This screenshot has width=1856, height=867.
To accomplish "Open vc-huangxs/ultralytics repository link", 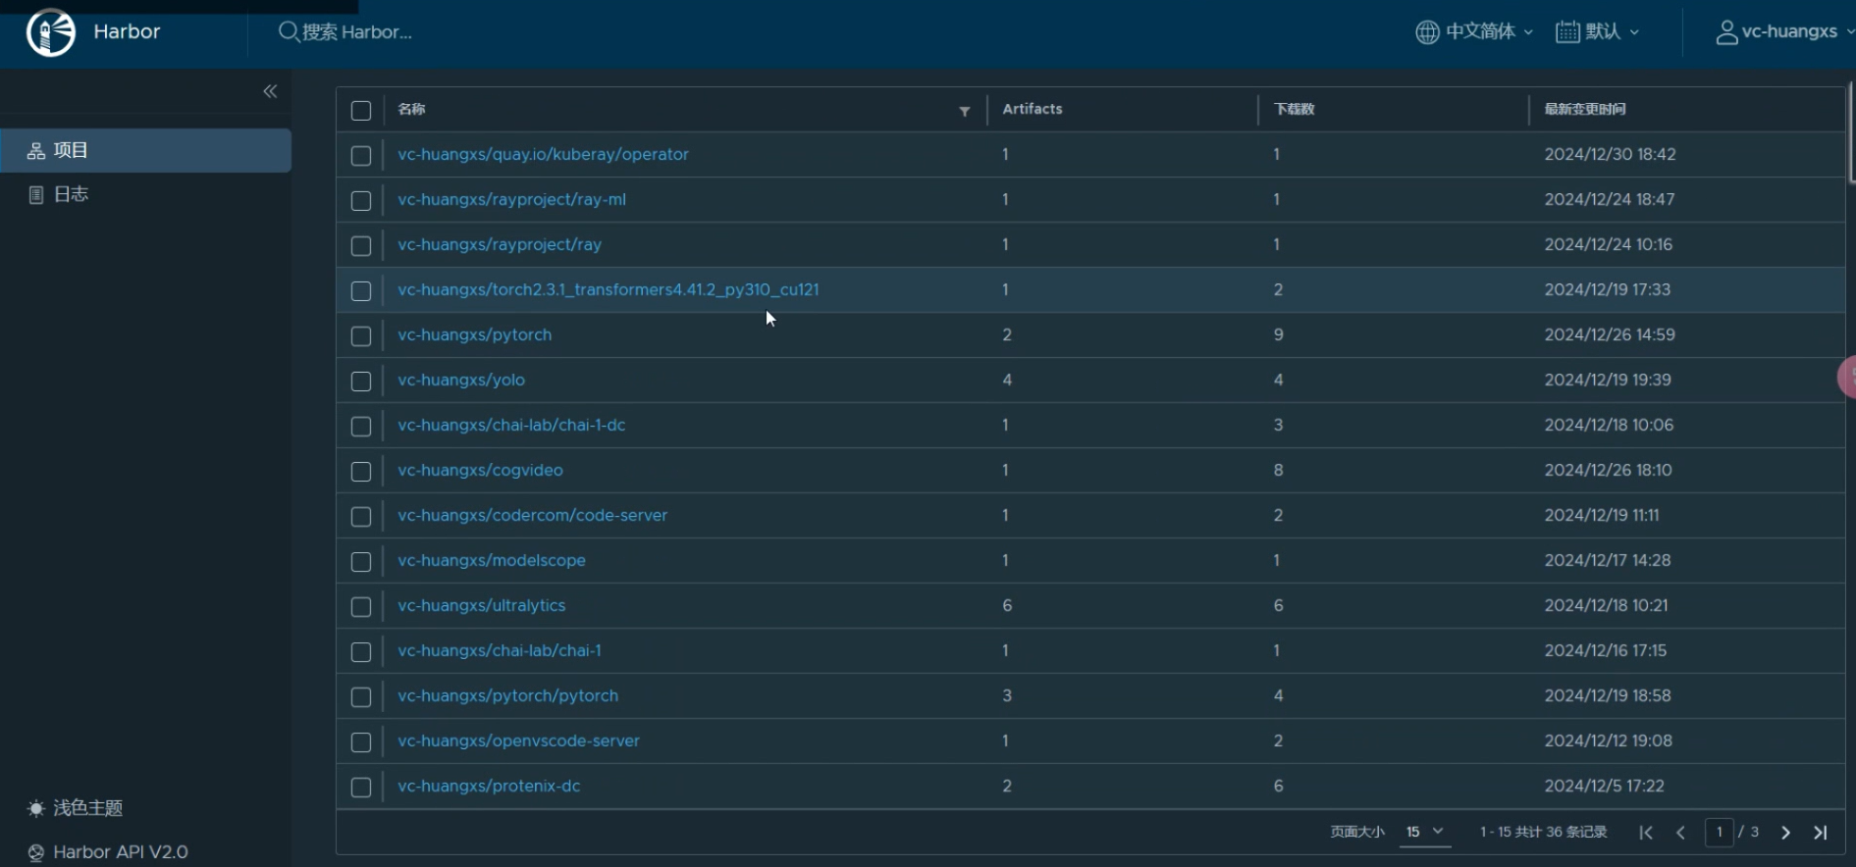I will click(481, 605).
